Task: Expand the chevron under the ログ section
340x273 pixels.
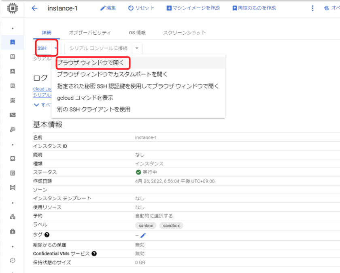Action: [x=36, y=105]
